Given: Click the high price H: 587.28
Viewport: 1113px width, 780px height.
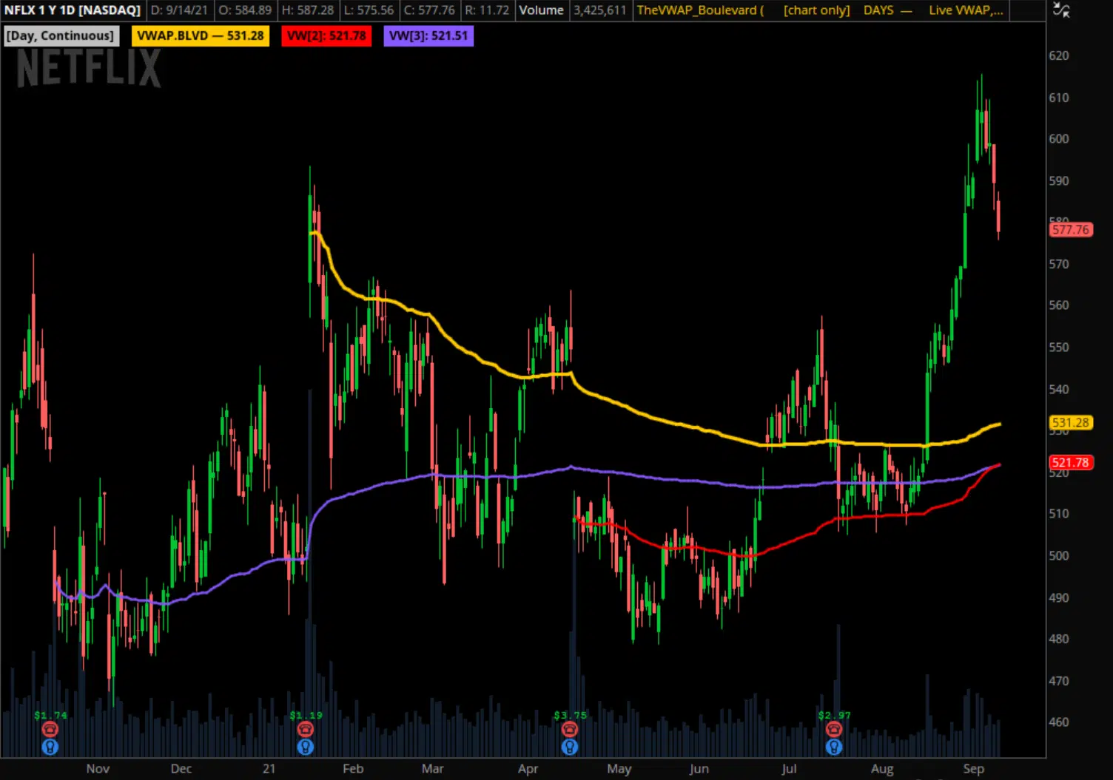Looking at the screenshot, I should pyautogui.click(x=308, y=10).
